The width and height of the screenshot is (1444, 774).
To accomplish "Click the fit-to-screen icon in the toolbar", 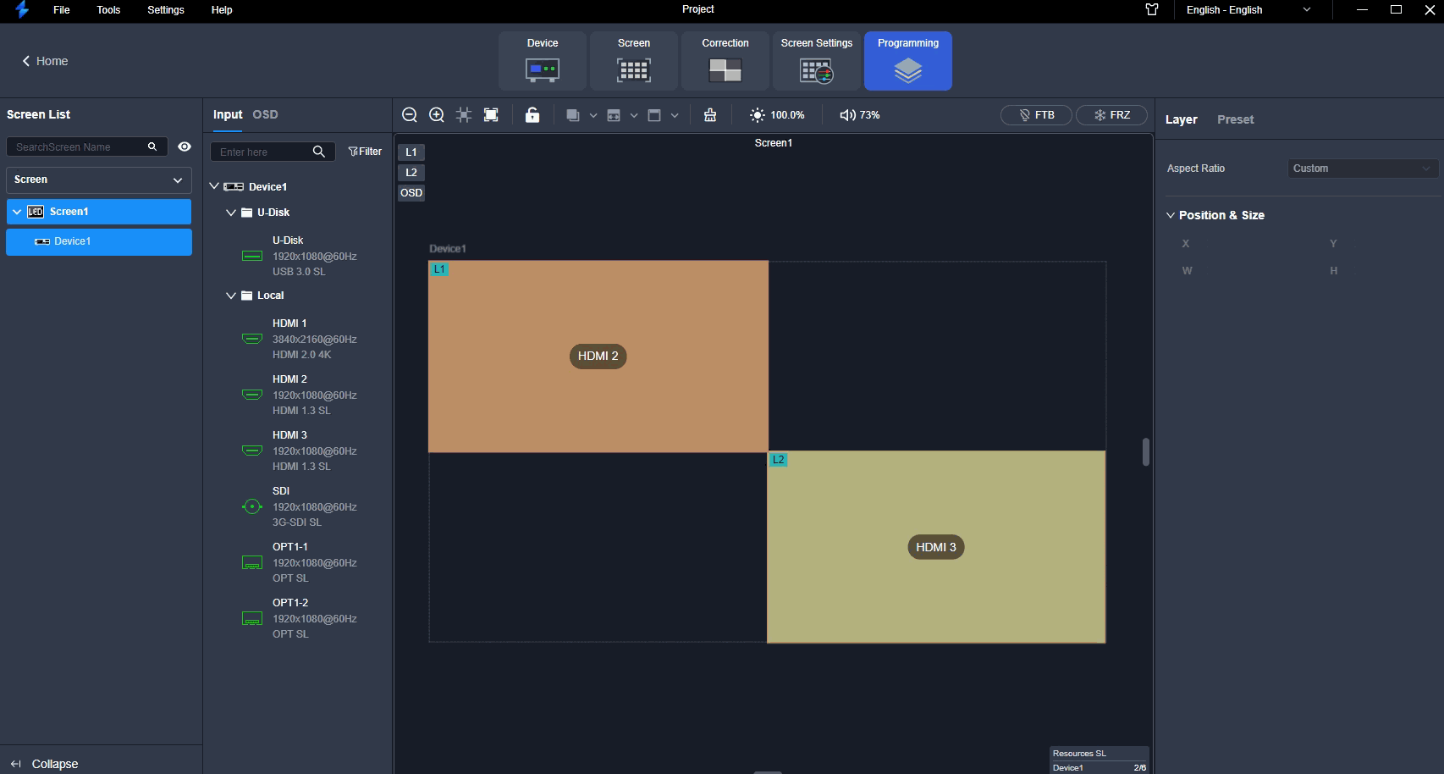I will [491, 115].
